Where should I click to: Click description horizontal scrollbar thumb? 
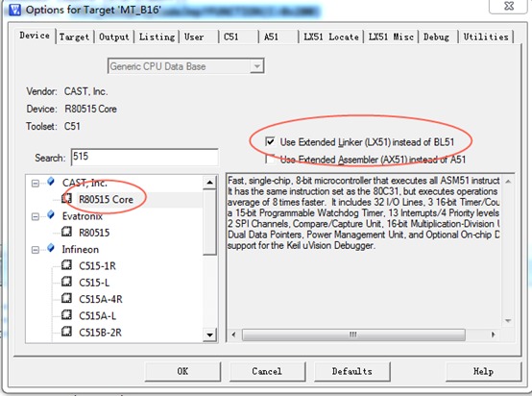point(353,334)
